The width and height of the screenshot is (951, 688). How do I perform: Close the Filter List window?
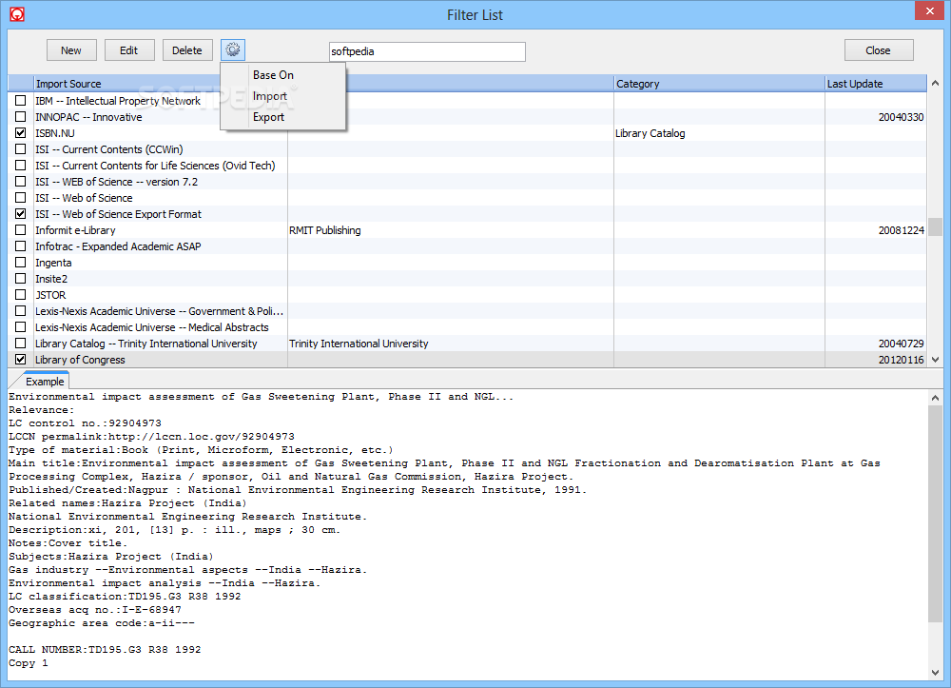tap(930, 10)
